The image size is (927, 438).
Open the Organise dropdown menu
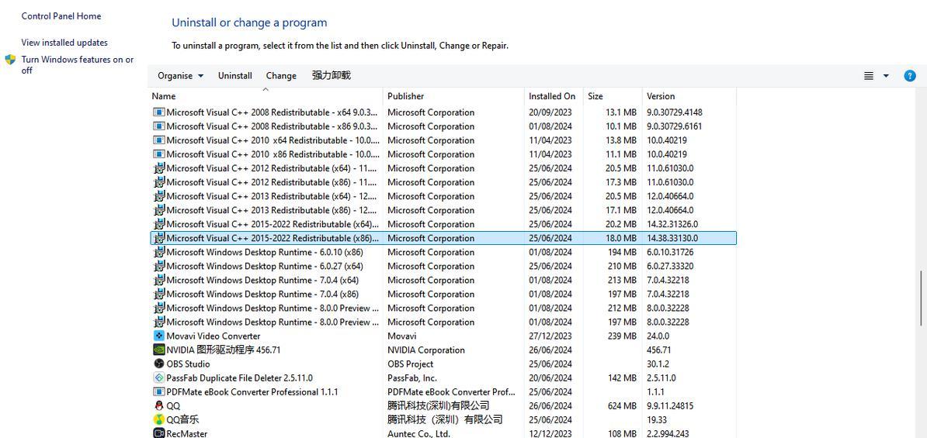pyautogui.click(x=180, y=75)
